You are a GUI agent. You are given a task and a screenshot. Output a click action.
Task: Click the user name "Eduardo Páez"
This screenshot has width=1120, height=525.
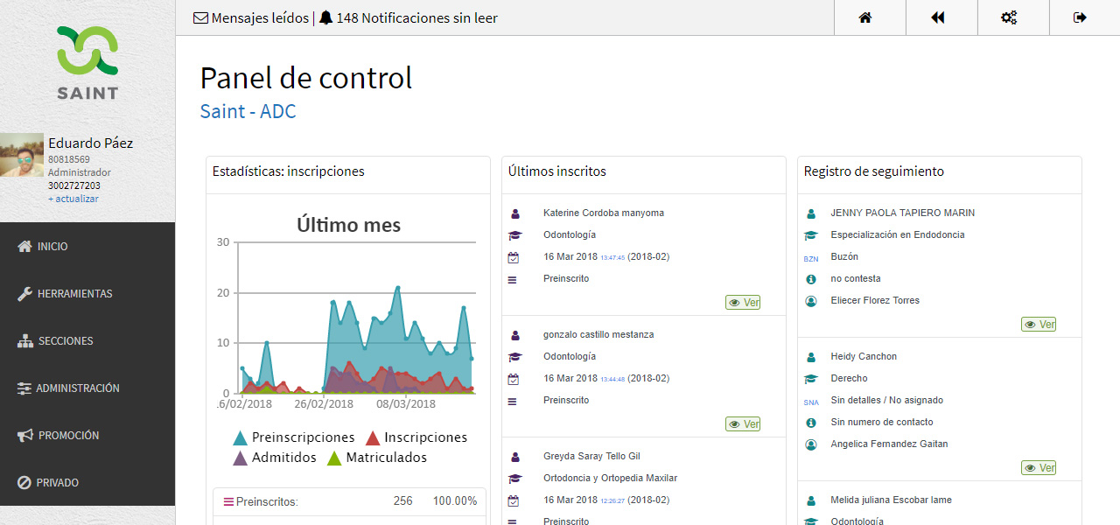coord(91,143)
